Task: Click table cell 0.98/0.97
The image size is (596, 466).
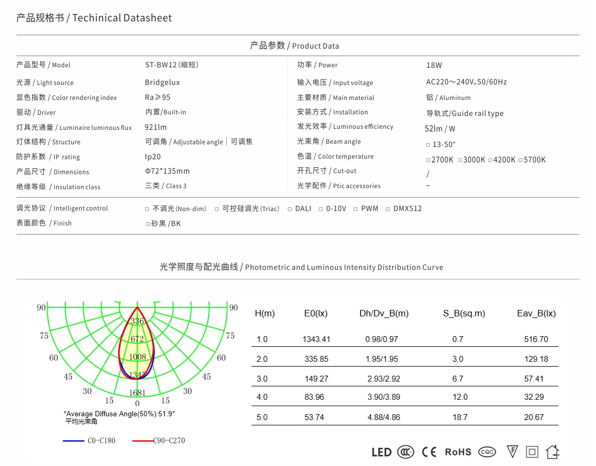Action: pyautogui.click(x=381, y=339)
